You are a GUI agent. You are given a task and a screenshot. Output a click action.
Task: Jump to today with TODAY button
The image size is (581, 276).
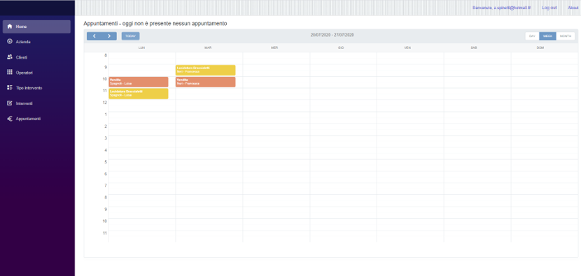130,36
